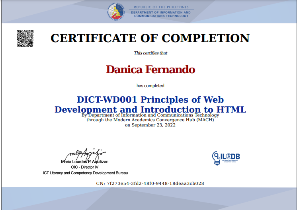Click the title 'OIC - Director IV'

pos(85,167)
